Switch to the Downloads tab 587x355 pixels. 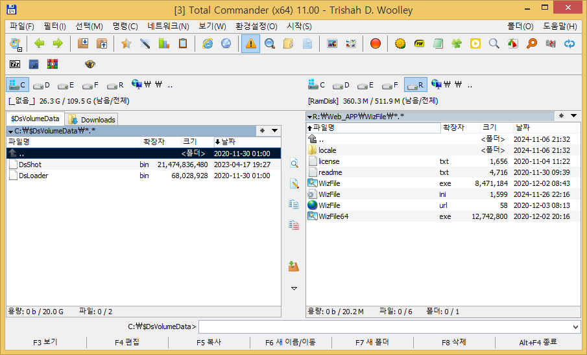[92, 120]
